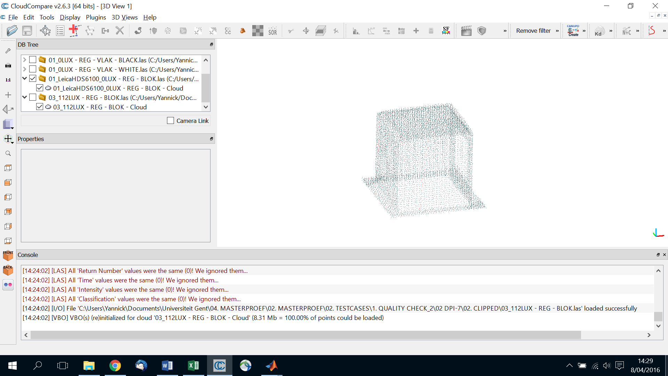Apply the SOR noise filter

coord(273,31)
